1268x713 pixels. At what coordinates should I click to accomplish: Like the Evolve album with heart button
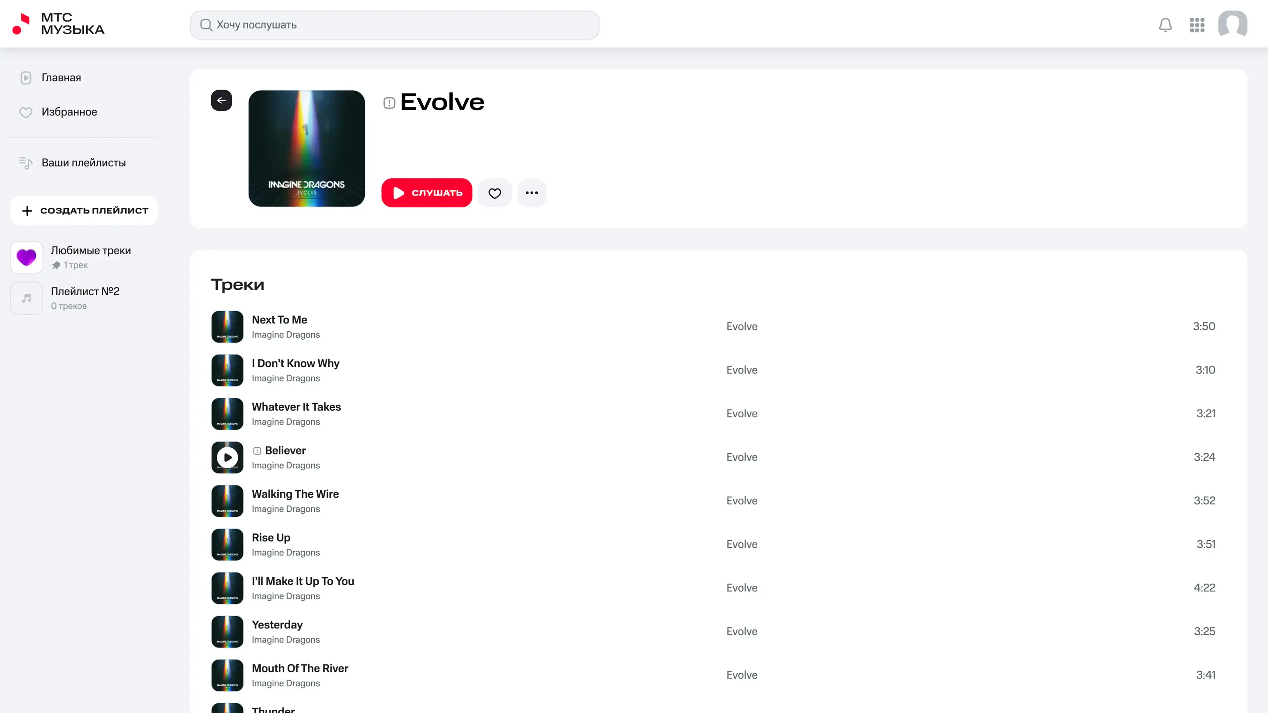[x=495, y=193]
